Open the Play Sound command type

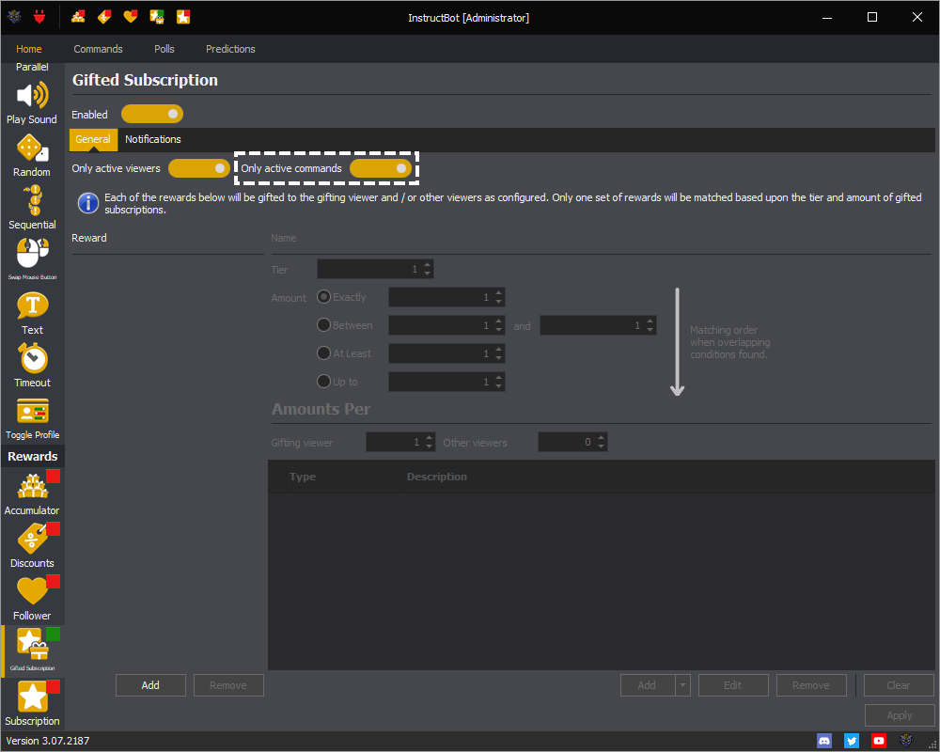[32, 102]
